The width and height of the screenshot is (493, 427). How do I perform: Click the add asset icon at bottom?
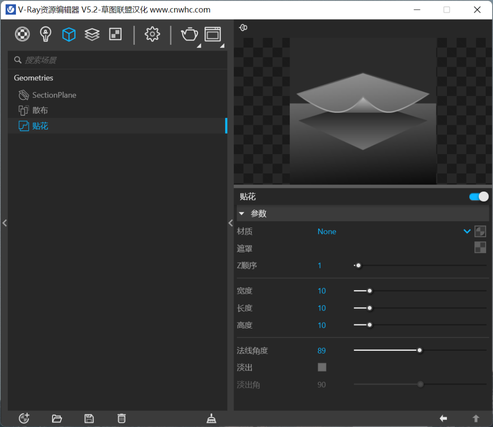[24, 418]
